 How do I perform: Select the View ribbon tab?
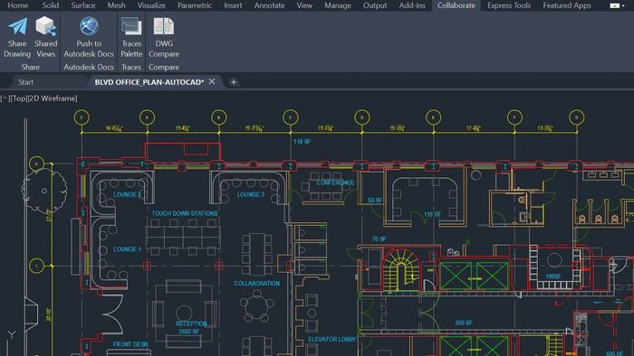[x=304, y=5]
